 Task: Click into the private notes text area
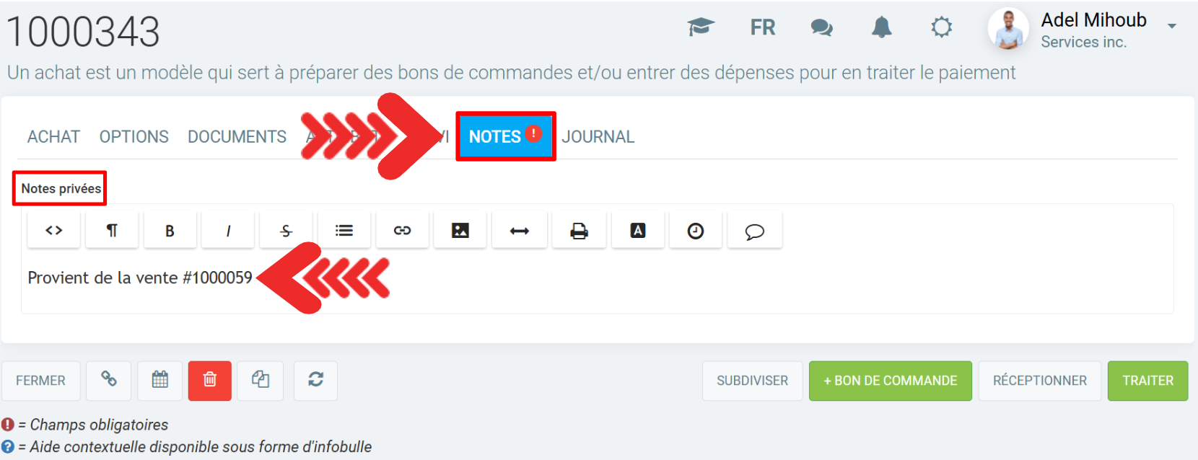598,282
